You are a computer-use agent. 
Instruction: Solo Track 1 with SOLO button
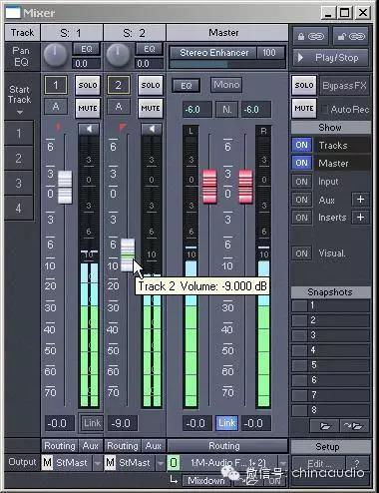coord(88,85)
